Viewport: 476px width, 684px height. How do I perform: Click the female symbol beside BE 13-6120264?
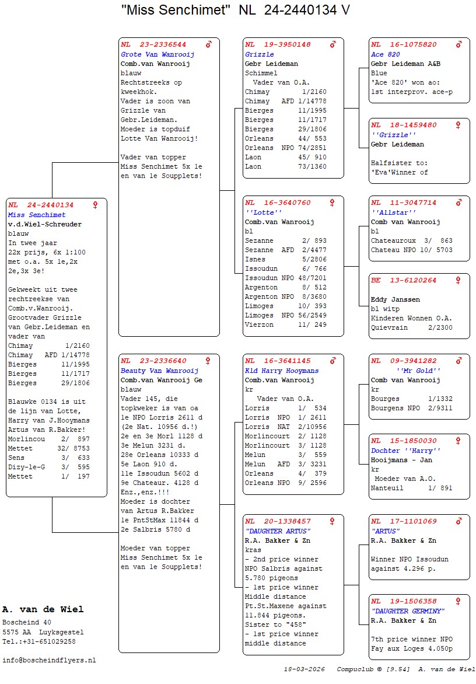pyautogui.click(x=459, y=281)
